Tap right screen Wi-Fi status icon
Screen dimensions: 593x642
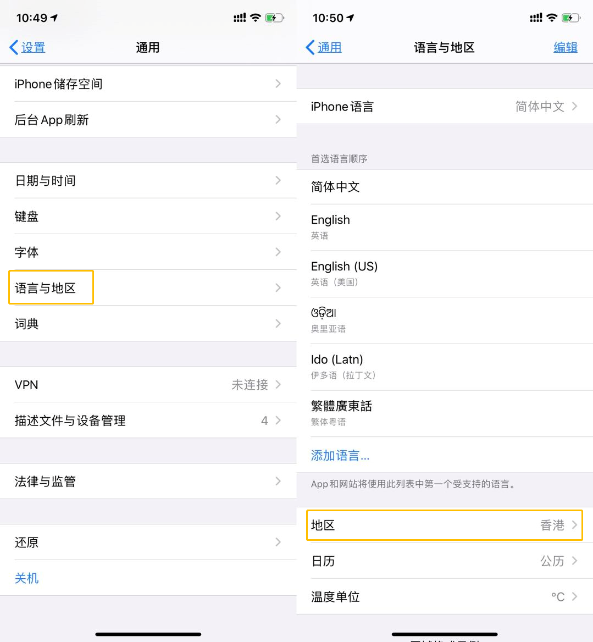(552, 18)
